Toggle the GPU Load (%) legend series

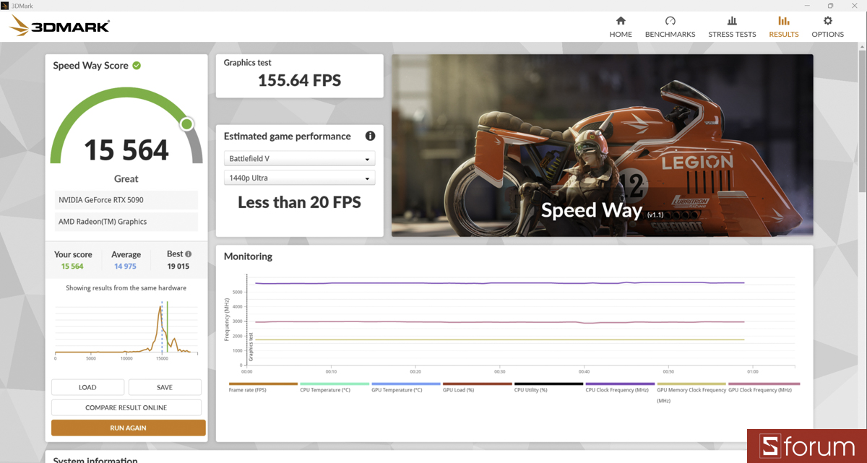[477, 387]
